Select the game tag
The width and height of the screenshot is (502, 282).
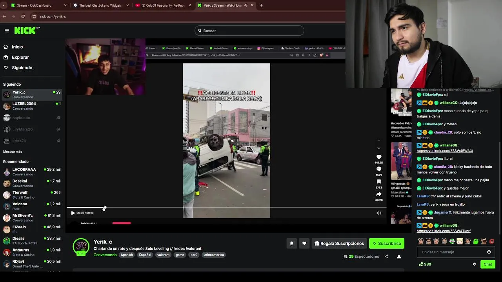[x=180, y=255]
